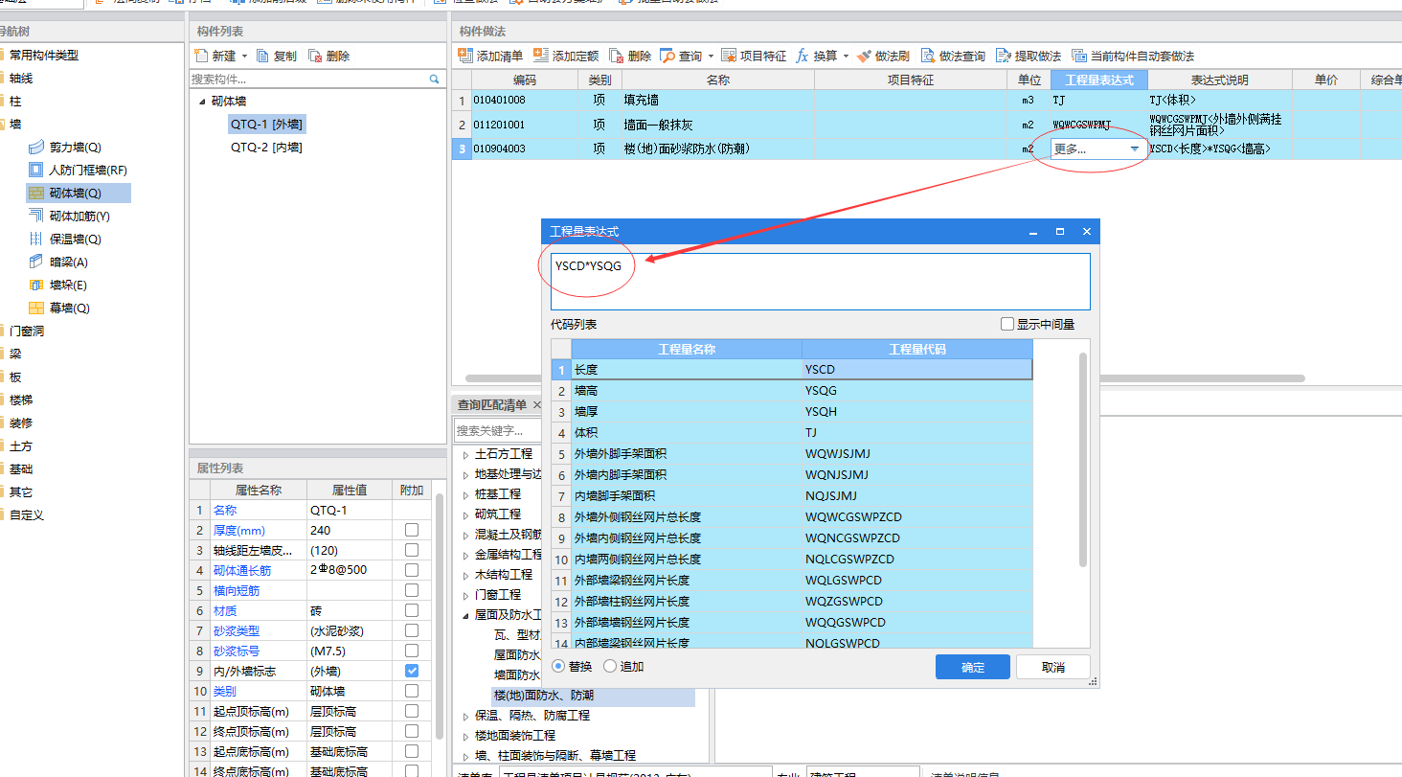The image size is (1402, 777).
Task: Click YSCD*YSQG expression input box
Action: tap(820, 282)
